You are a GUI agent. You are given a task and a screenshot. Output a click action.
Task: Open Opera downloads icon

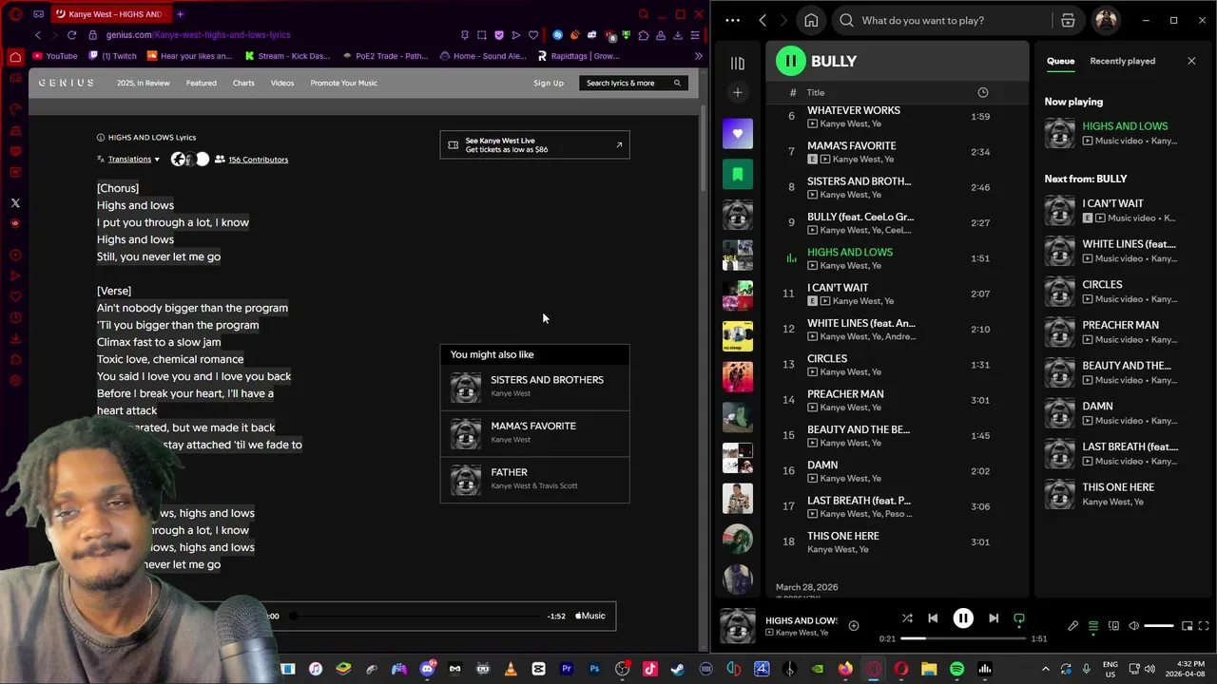point(678,35)
